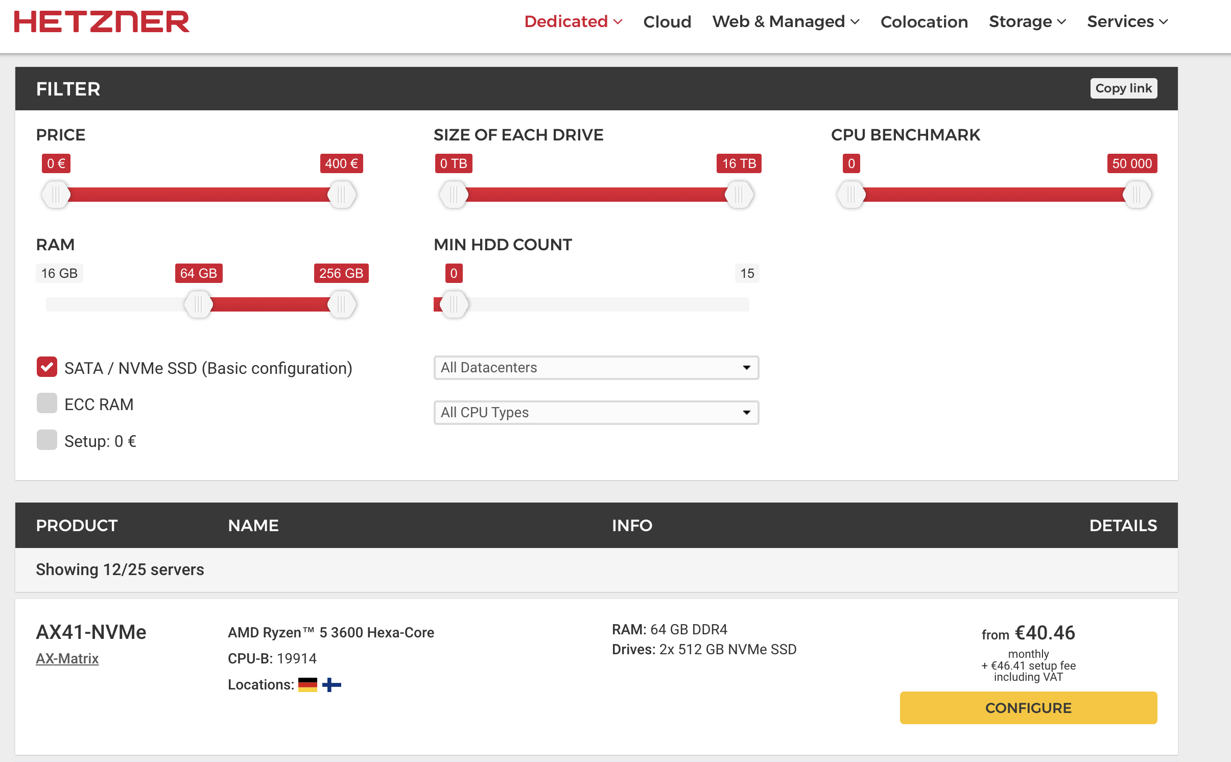Screen dimensions: 1231x762
Task: Enable the ECC RAM checkbox
Action: (x=47, y=403)
